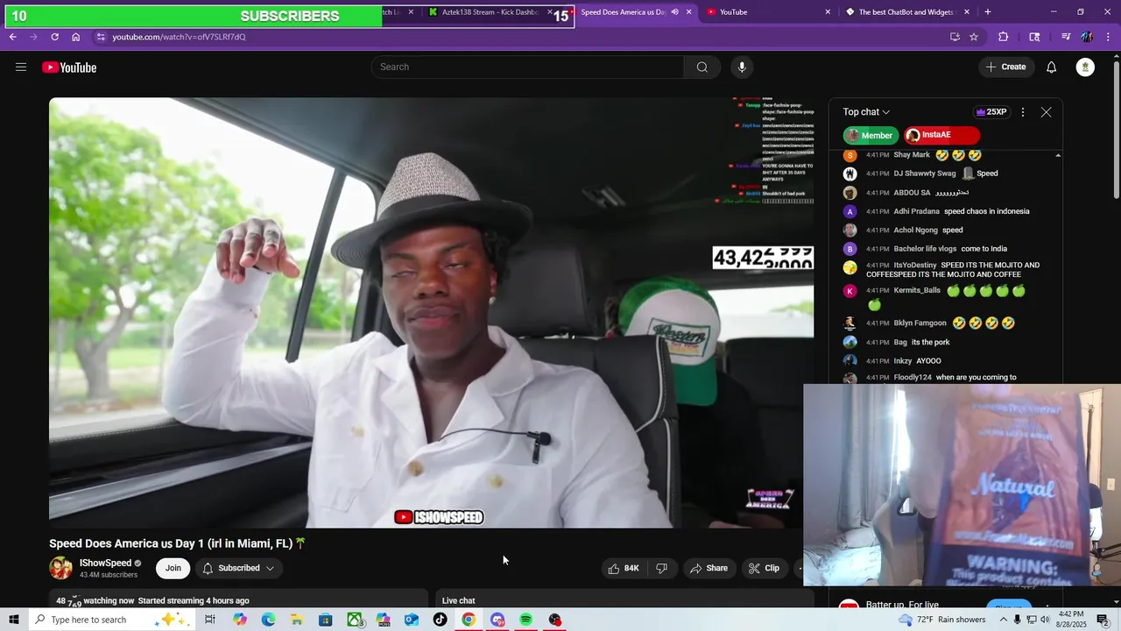Bookmark this page with the star icon

click(x=973, y=37)
